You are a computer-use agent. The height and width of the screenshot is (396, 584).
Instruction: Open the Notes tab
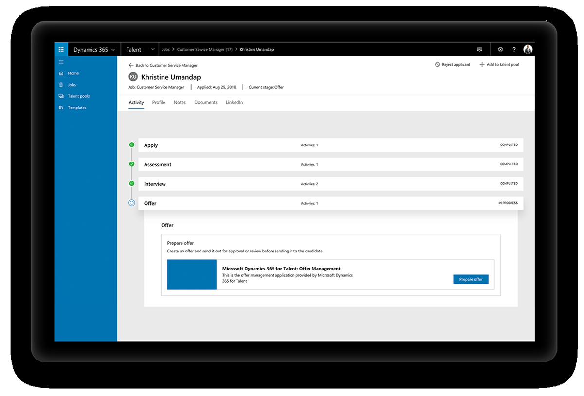(180, 103)
